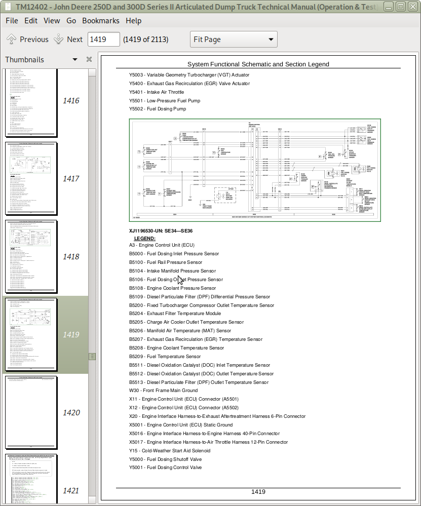The width and height of the screenshot is (421, 506).
Task: Click 'B5208 - Engine Coolant Temperature Sensor'
Action: coord(177,348)
